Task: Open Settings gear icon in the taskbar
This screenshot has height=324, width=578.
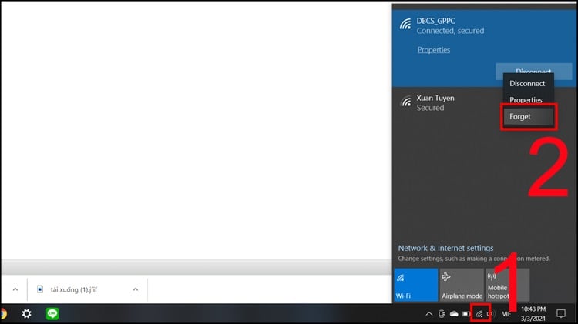Action: (x=26, y=314)
